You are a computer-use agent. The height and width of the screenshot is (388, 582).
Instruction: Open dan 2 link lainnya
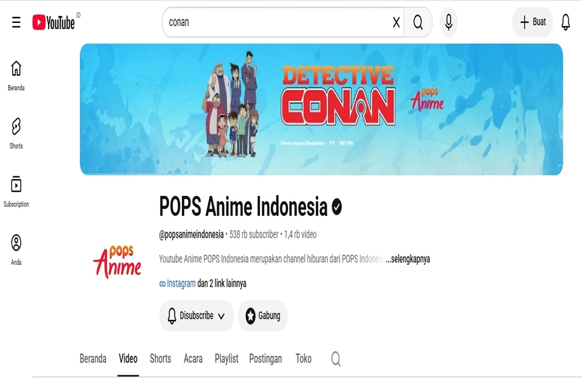pos(222,283)
